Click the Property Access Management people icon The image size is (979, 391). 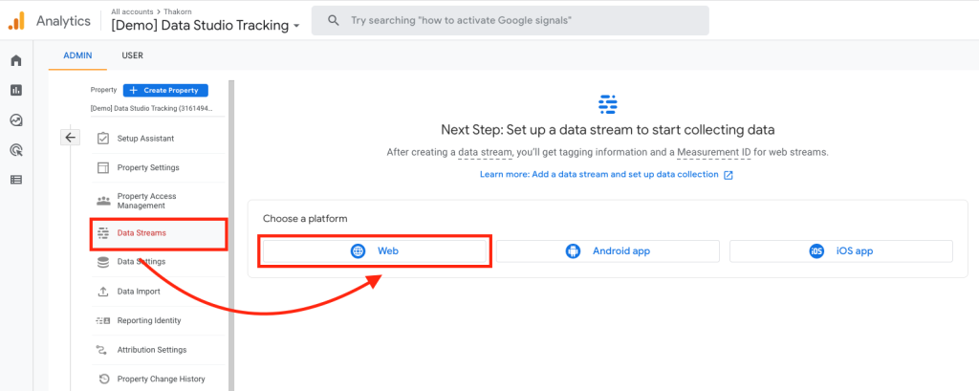coord(103,201)
